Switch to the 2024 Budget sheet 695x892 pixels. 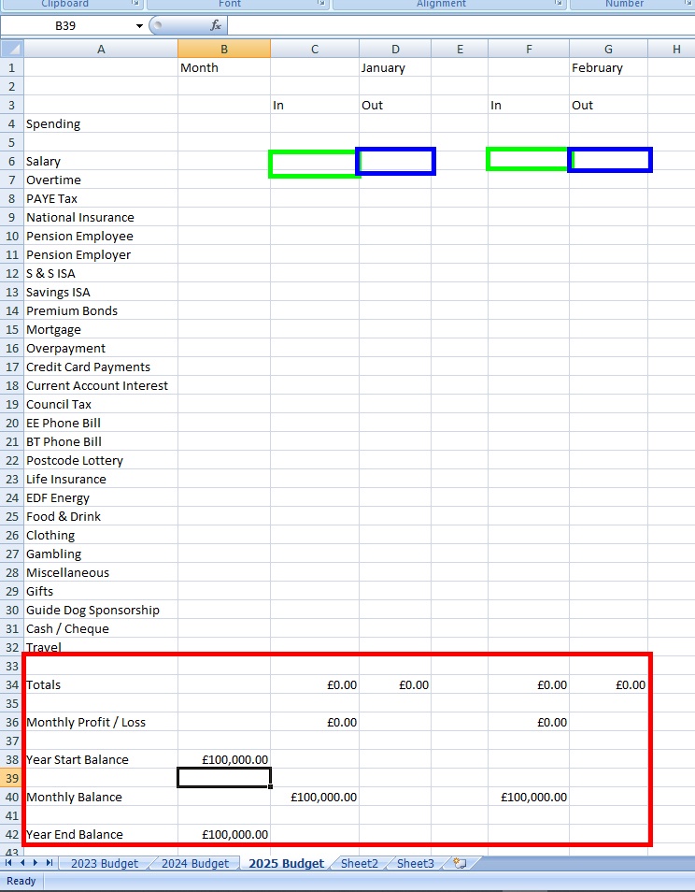coord(194,863)
